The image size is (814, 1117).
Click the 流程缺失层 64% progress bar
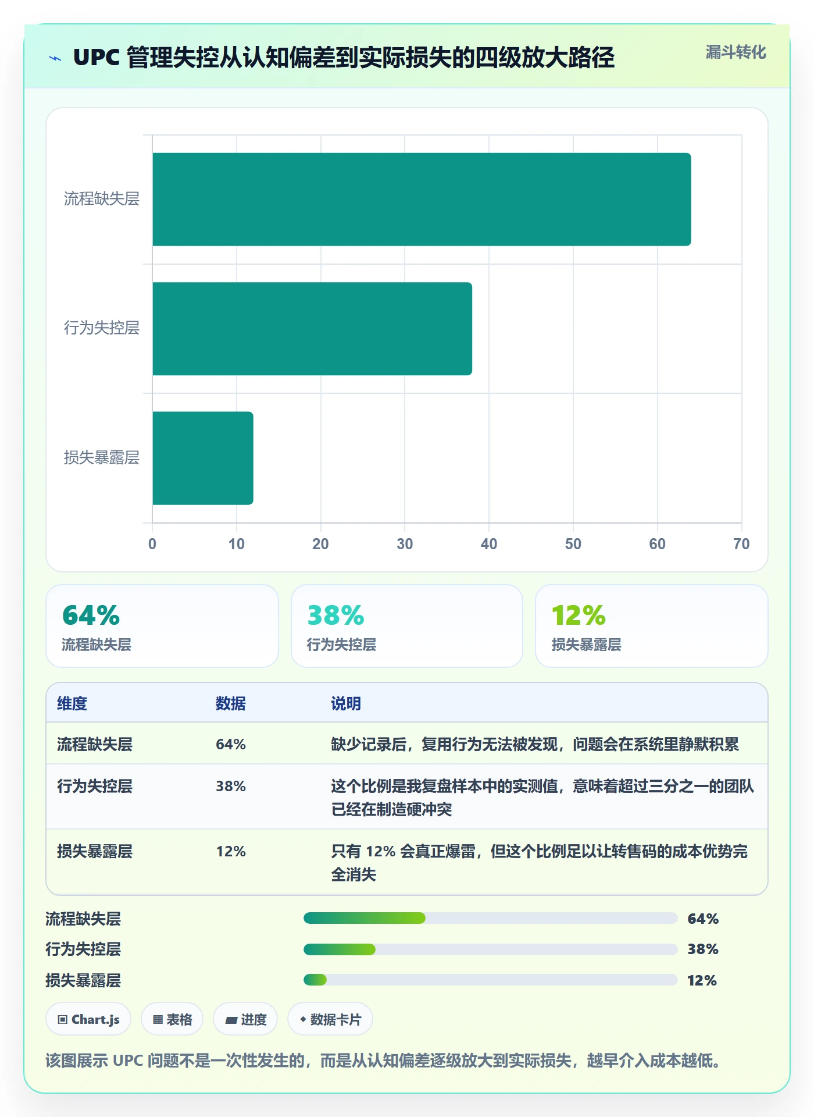[x=491, y=918]
